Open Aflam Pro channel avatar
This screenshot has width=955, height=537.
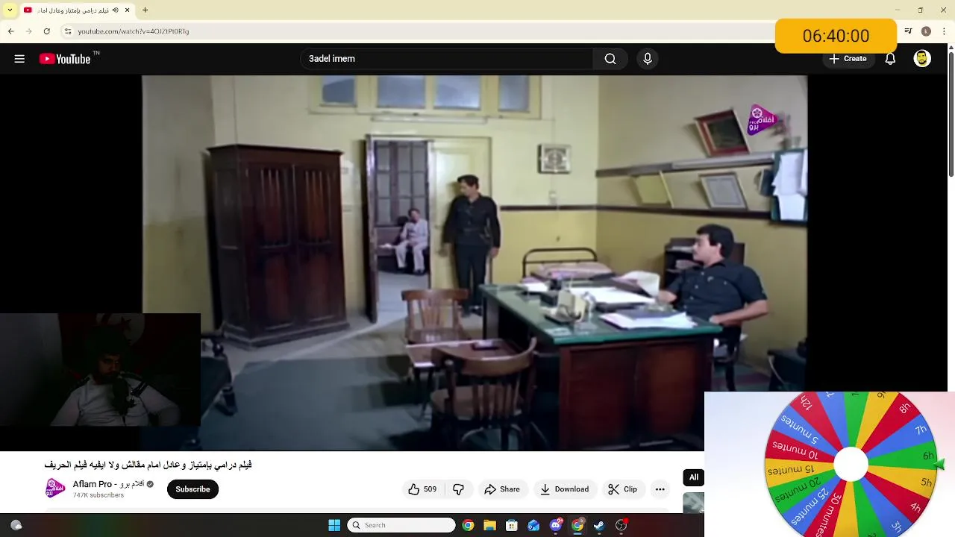(55, 489)
